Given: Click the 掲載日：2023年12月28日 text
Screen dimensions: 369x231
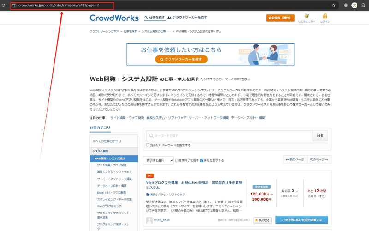Looking at the screenshot, I should [233, 220].
